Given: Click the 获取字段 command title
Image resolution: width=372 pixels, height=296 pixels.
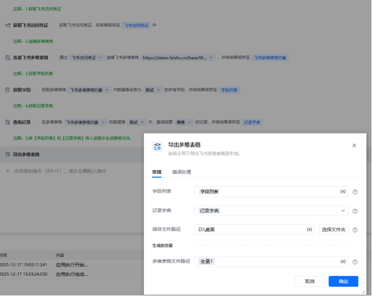Looking at the screenshot, I should pos(22,90).
